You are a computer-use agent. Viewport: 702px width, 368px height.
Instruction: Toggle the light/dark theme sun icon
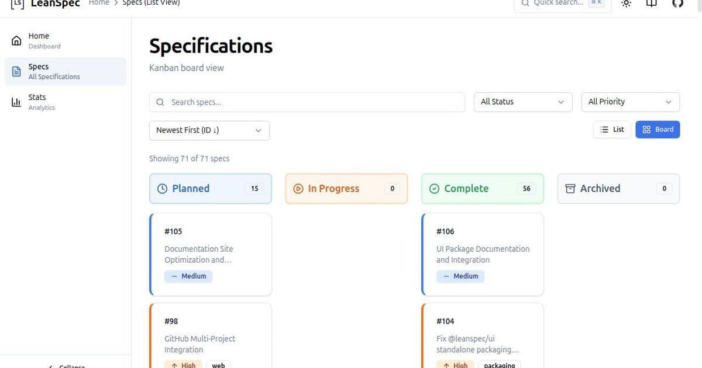click(x=625, y=3)
